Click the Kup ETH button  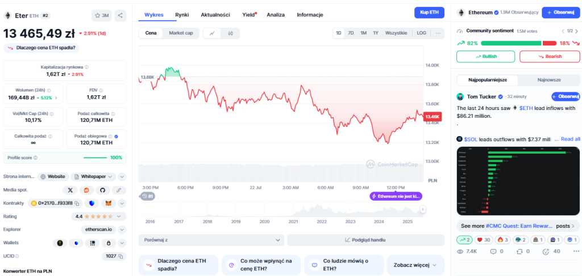pyautogui.click(x=430, y=12)
